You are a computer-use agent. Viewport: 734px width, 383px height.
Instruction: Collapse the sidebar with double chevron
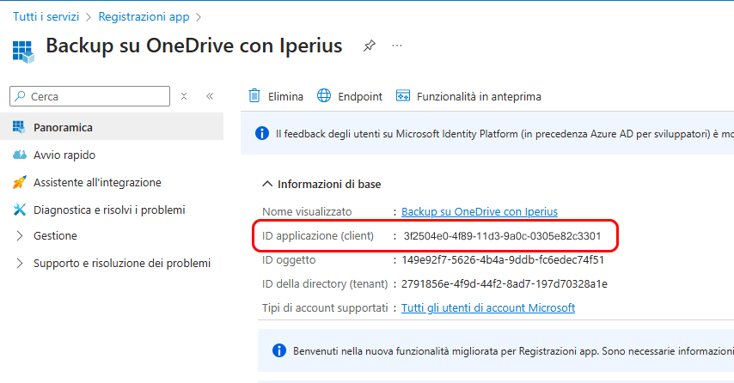pyautogui.click(x=210, y=96)
